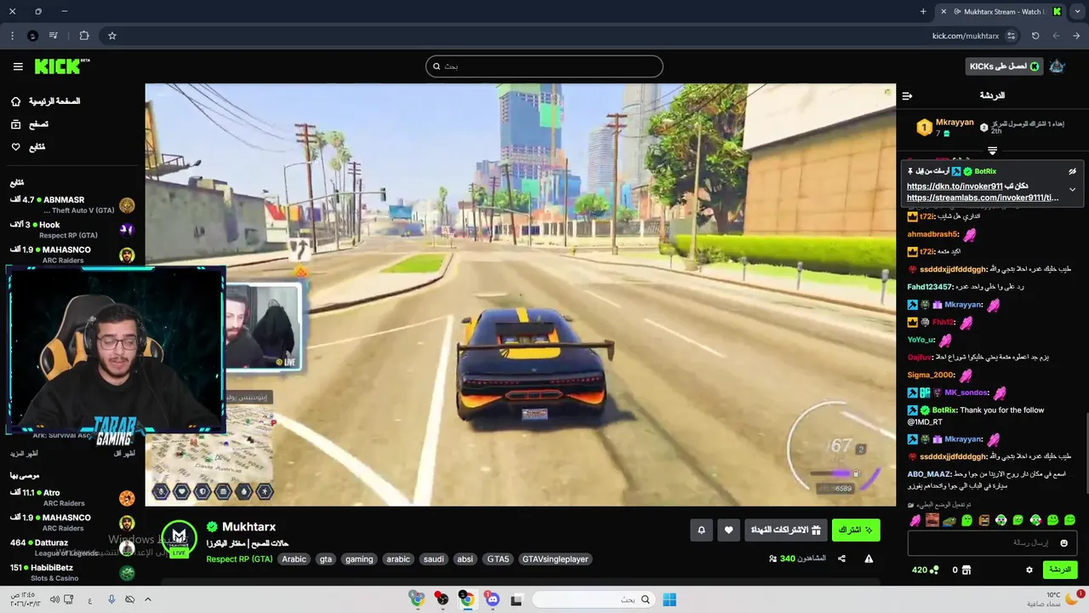Select the Mukhtarx Stream browser tab
Viewport: 1089px width, 613px height.
tap(1000, 12)
